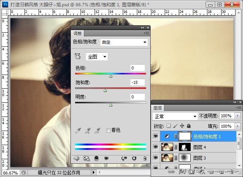
Task: Hide the 图层 4 layer
Action: (x=155, y=147)
